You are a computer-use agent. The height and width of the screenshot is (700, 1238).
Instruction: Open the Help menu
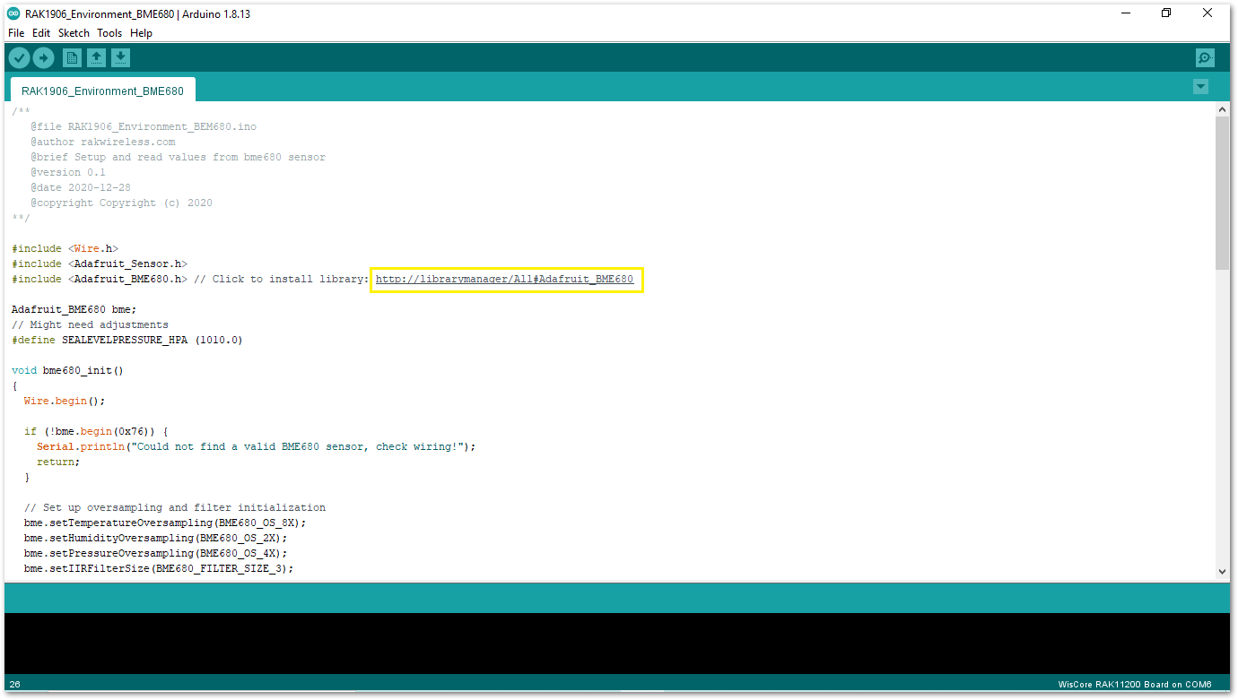(141, 33)
